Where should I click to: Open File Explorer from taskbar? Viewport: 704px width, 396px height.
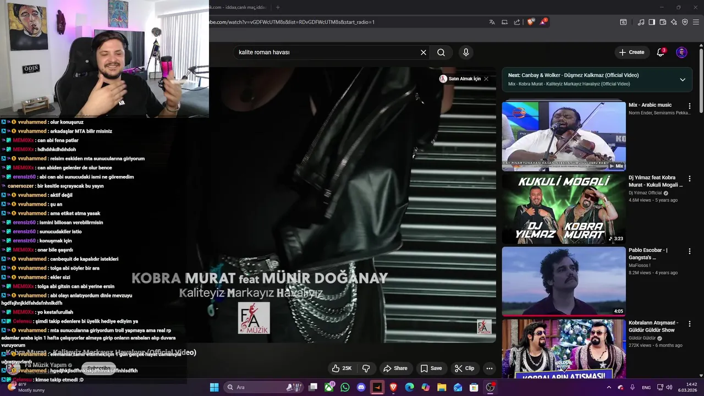point(441,387)
